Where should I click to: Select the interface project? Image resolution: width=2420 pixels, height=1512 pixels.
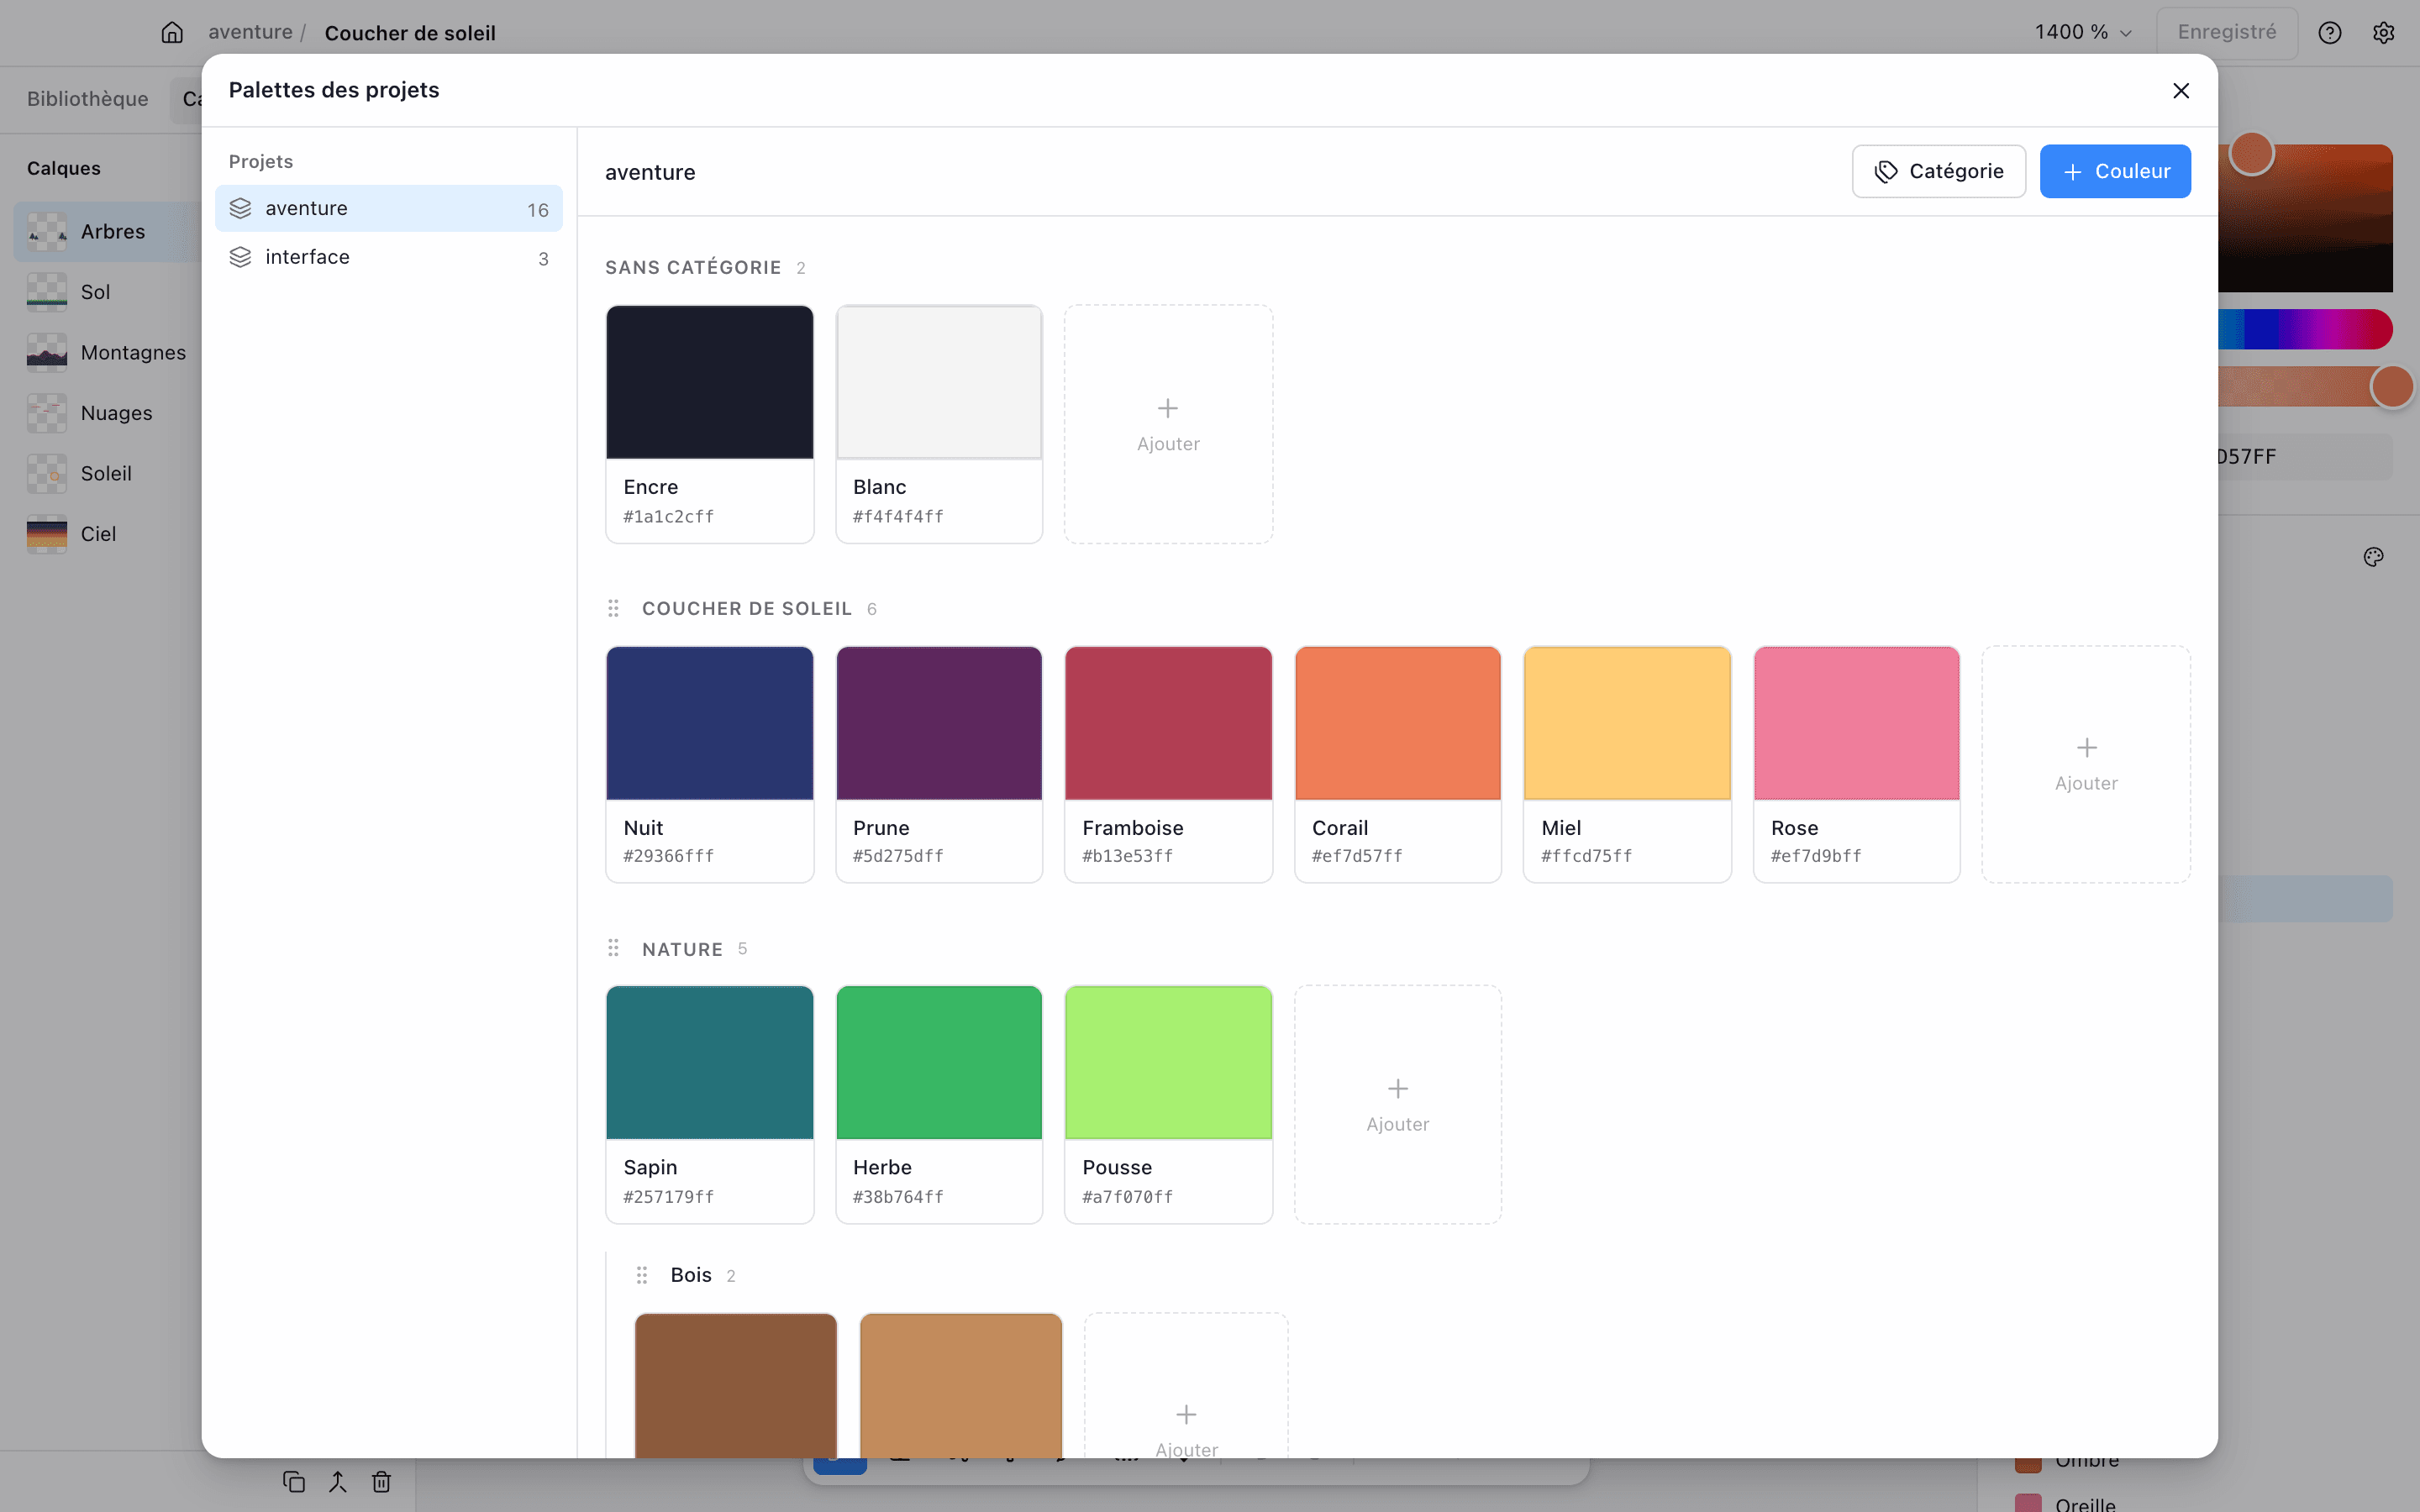click(x=389, y=257)
